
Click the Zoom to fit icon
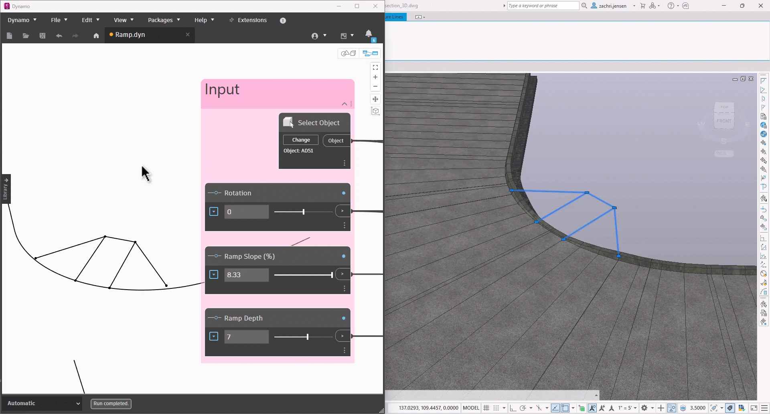(375, 67)
